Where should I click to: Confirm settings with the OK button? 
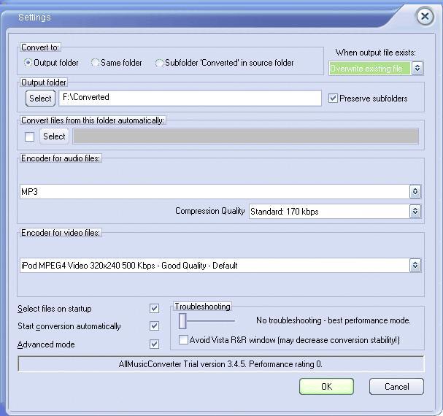click(327, 386)
